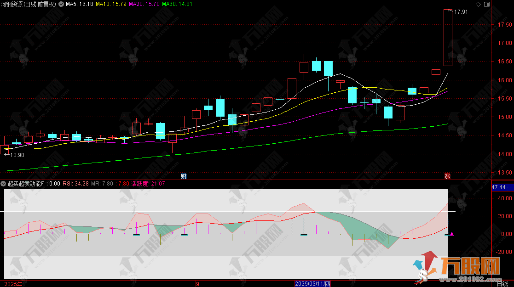Image resolution: width=514 pixels, height=287 pixels.
Task: Select the MA60 moving average label
Action: (177, 4)
